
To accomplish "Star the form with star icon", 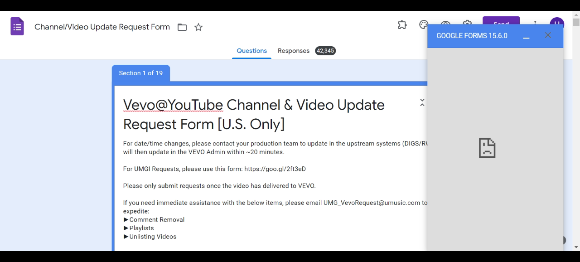I will click(x=198, y=27).
